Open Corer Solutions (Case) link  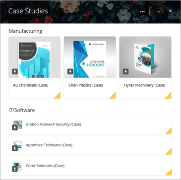point(45,166)
